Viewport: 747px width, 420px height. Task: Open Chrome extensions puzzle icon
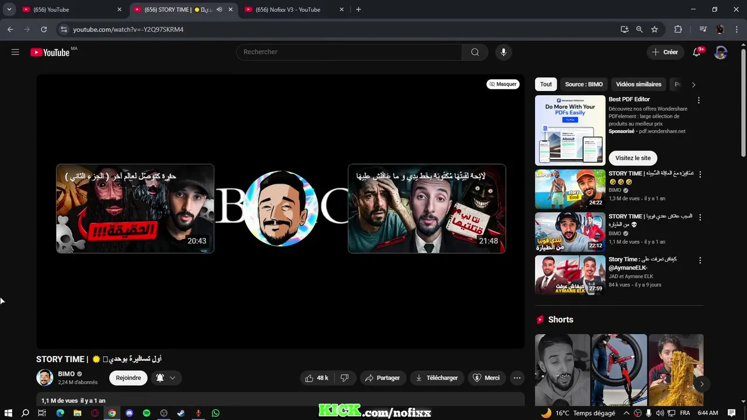coord(678,29)
